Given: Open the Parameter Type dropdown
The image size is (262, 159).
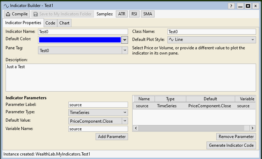Looking at the screenshot, I should 125,113.
